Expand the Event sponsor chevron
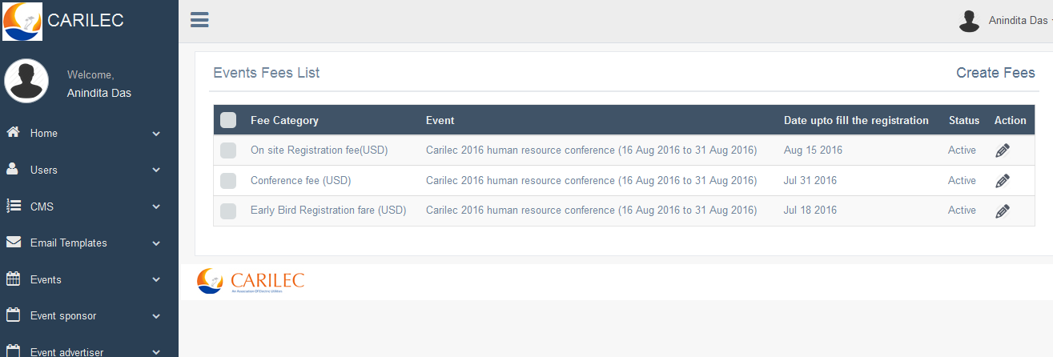The width and height of the screenshot is (1053, 357). pos(156,316)
